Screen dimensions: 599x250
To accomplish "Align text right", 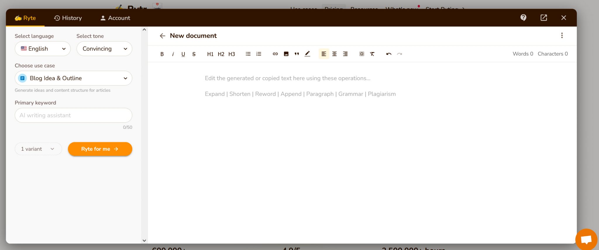I will tap(345, 54).
